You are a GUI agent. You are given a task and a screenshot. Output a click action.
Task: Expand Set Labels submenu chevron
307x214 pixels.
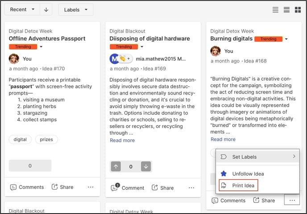click(x=294, y=156)
